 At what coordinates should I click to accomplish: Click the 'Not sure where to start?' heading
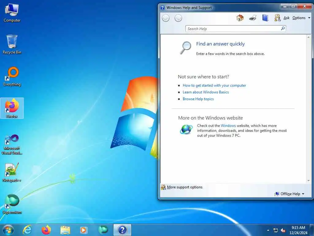[203, 77]
